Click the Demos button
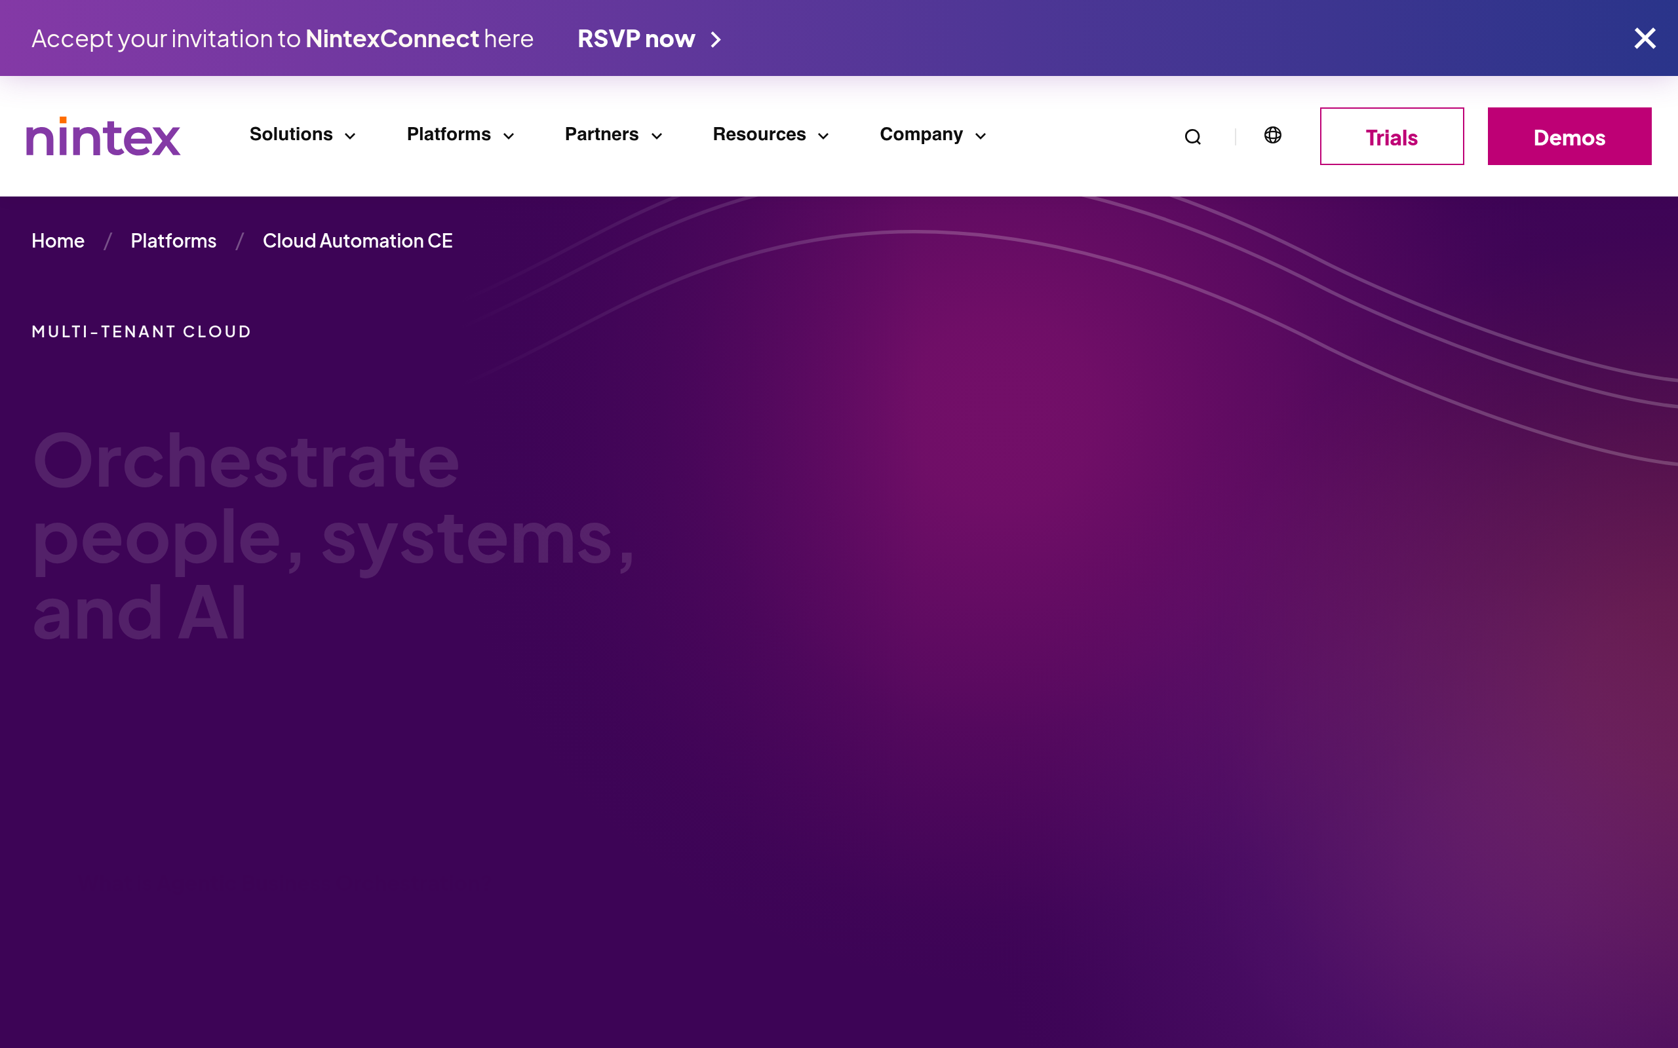Image resolution: width=1678 pixels, height=1048 pixels. (x=1569, y=136)
